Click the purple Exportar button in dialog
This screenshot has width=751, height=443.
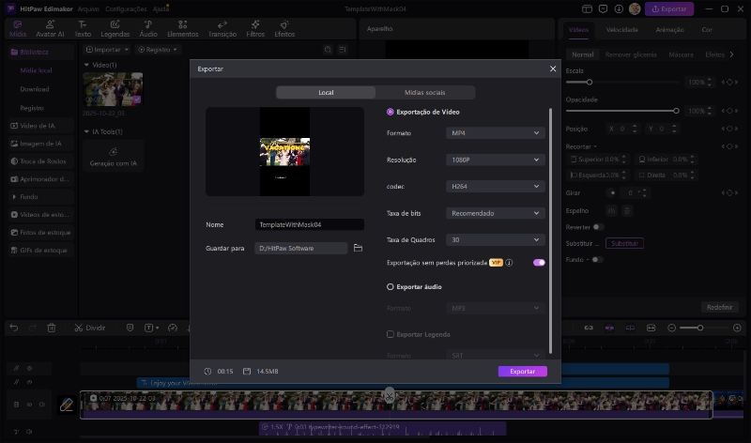tap(522, 372)
